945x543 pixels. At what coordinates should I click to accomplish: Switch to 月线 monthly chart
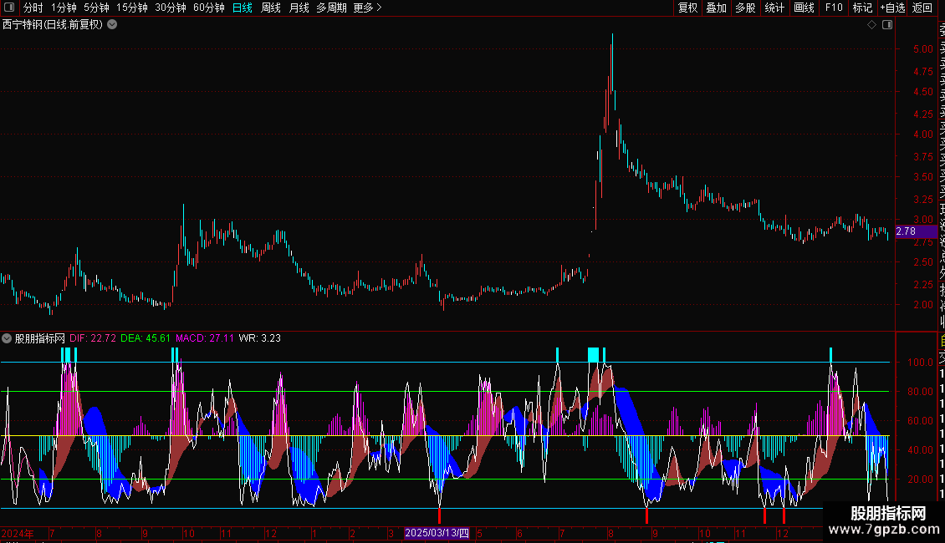299,8
